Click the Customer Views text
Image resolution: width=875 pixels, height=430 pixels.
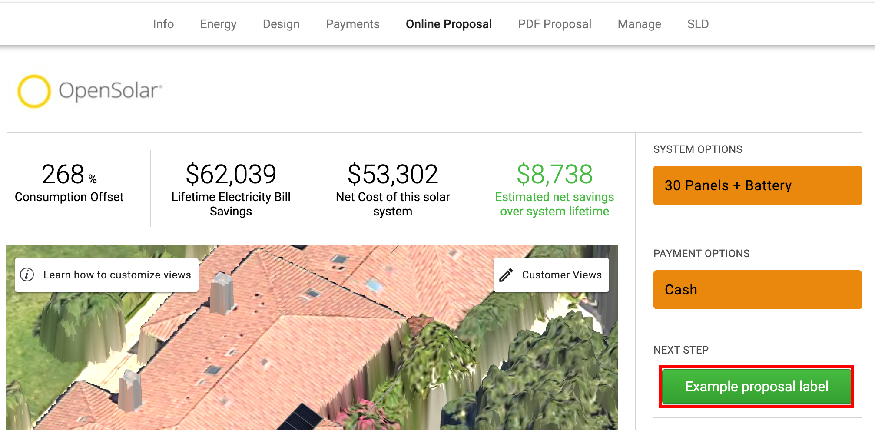coord(562,275)
